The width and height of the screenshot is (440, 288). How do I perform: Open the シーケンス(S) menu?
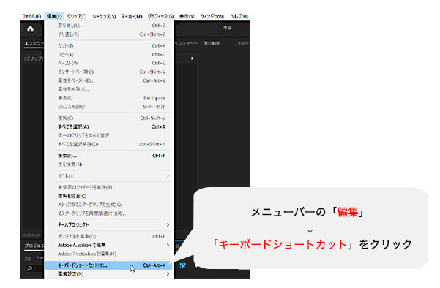click(x=104, y=16)
